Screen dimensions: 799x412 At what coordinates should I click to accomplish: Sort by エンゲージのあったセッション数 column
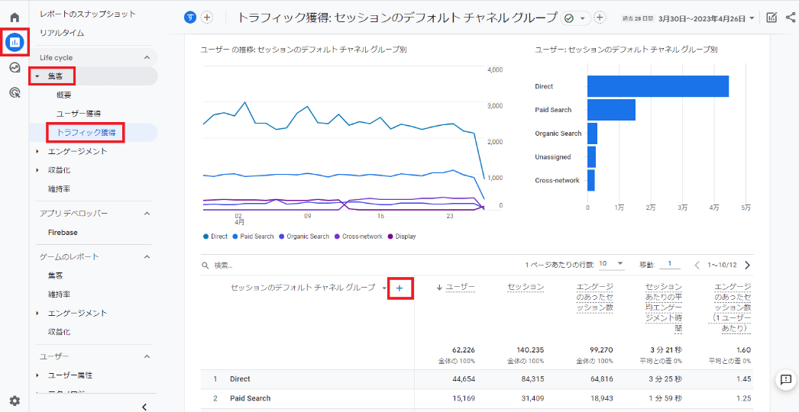594,298
